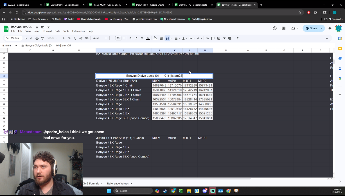
Task: Open Google Keep in the side panel
Action: point(340,49)
